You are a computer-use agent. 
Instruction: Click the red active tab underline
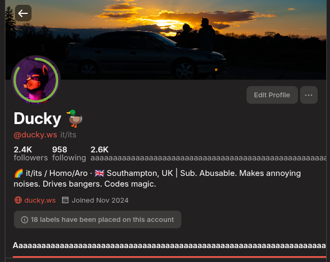click(x=170, y=257)
